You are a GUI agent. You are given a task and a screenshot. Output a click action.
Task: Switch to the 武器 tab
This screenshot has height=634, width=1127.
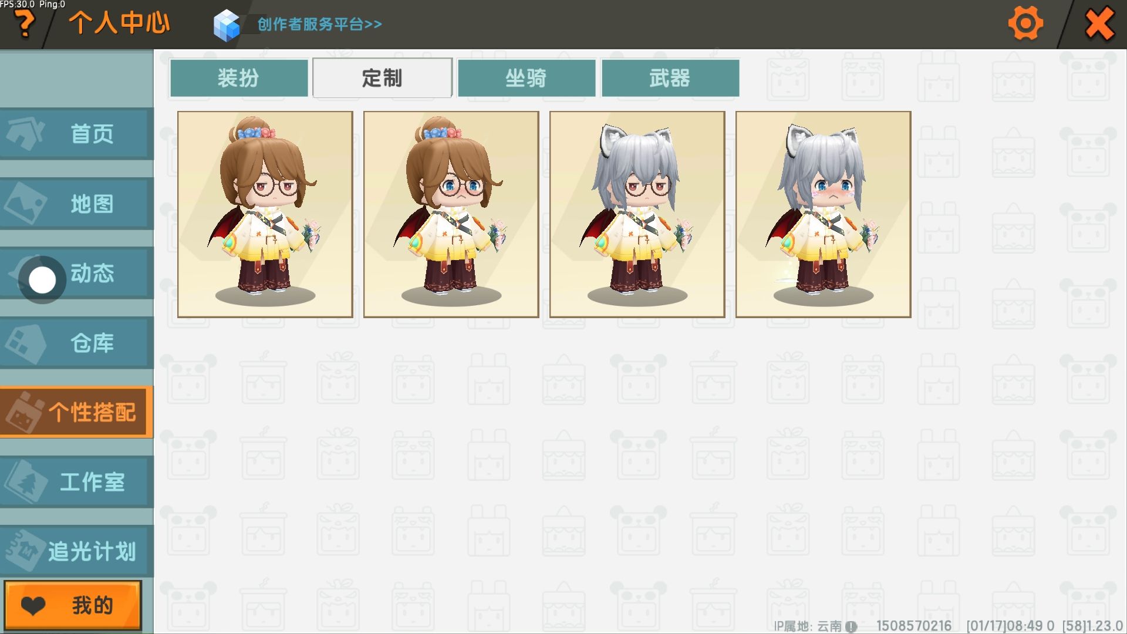[x=670, y=77]
